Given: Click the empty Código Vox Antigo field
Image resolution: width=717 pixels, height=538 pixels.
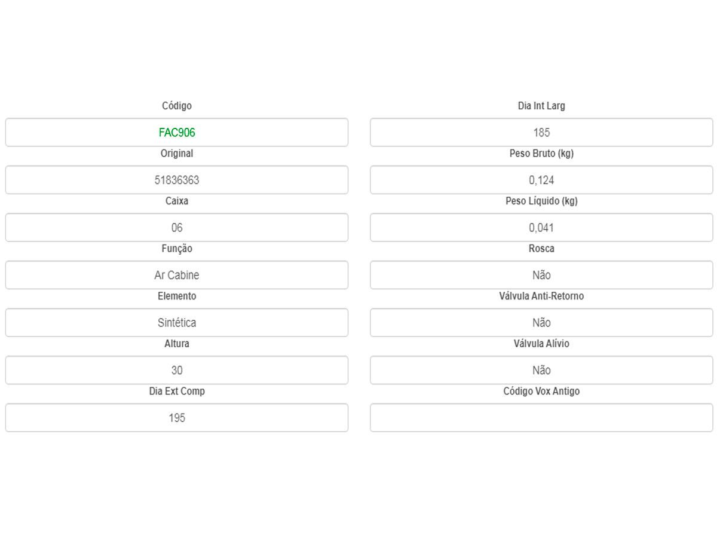Looking at the screenshot, I should coord(541,418).
